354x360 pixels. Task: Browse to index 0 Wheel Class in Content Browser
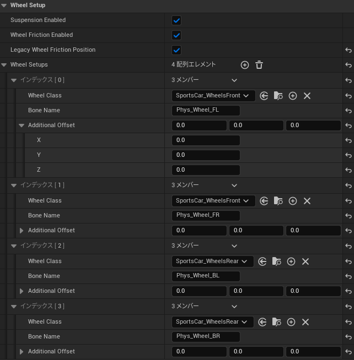pyautogui.click(x=278, y=96)
